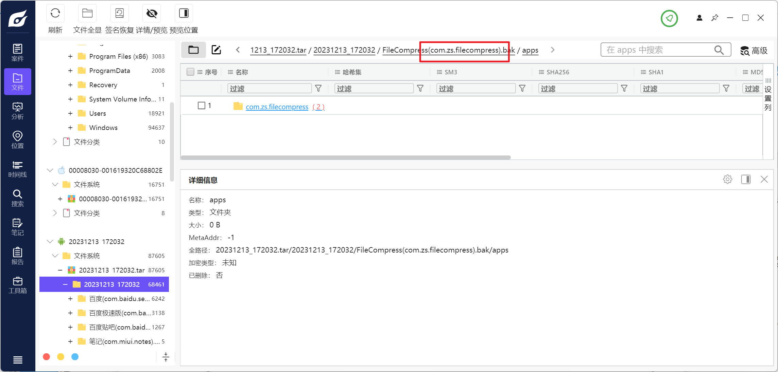The height and width of the screenshot is (372, 778).
Task: Expand the Program Files (x86) folder
Action: [70, 56]
